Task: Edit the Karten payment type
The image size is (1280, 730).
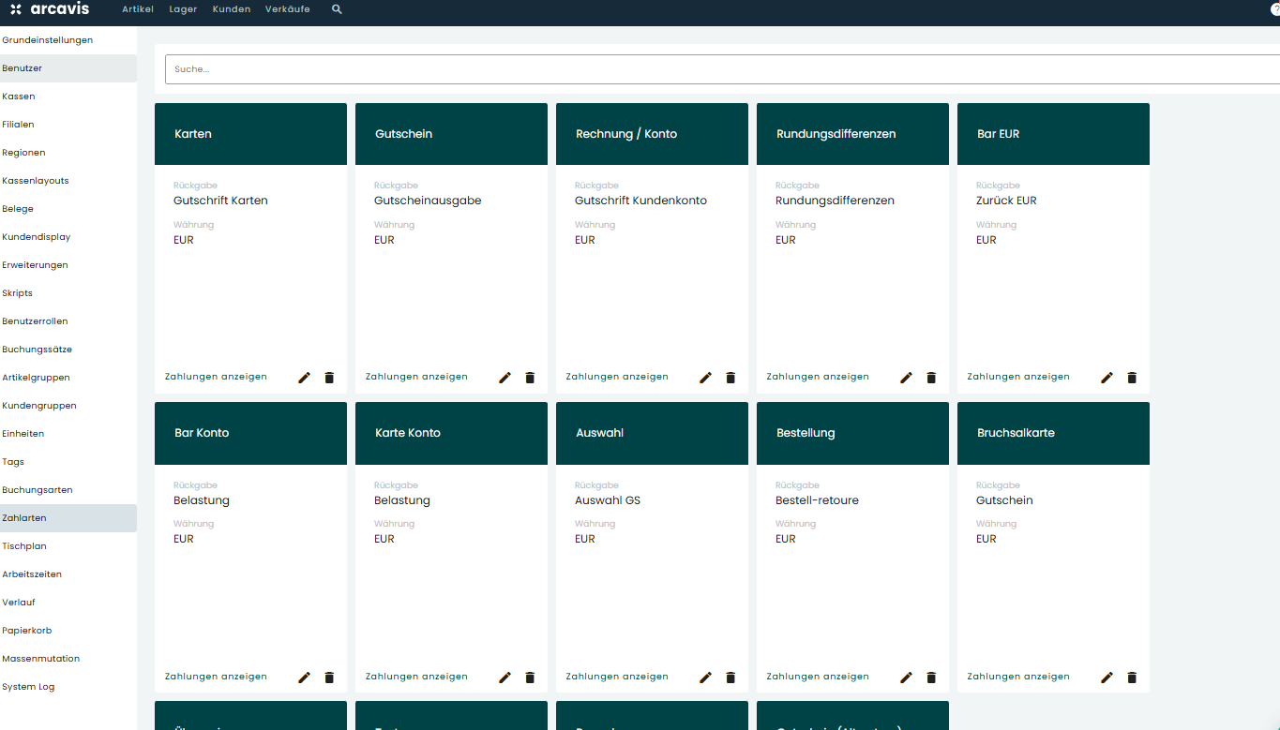Action: [x=304, y=378]
